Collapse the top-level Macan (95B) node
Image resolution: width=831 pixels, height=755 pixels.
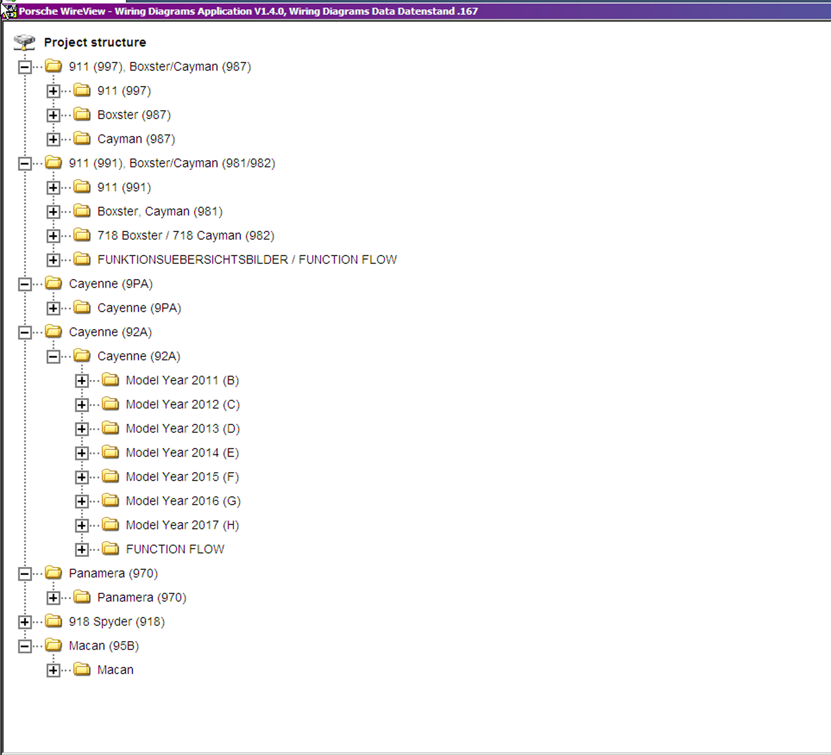pyautogui.click(x=25, y=646)
